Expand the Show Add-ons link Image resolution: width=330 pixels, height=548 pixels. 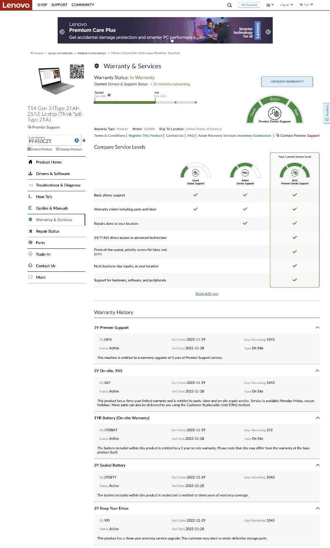pyautogui.click(x=207, y=294)
